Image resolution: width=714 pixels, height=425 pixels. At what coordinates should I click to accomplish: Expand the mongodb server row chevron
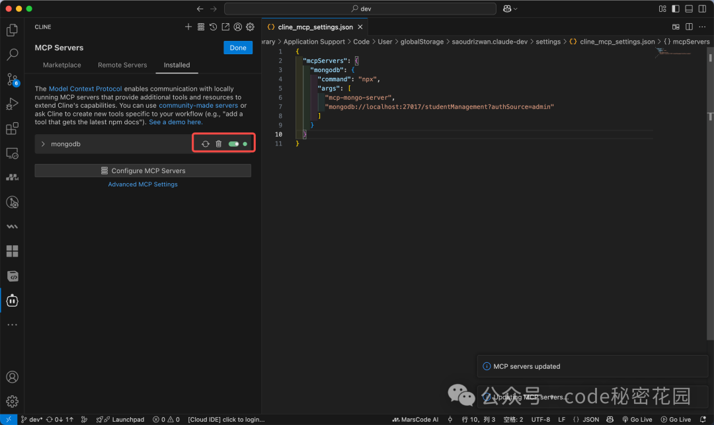point(42,143)
